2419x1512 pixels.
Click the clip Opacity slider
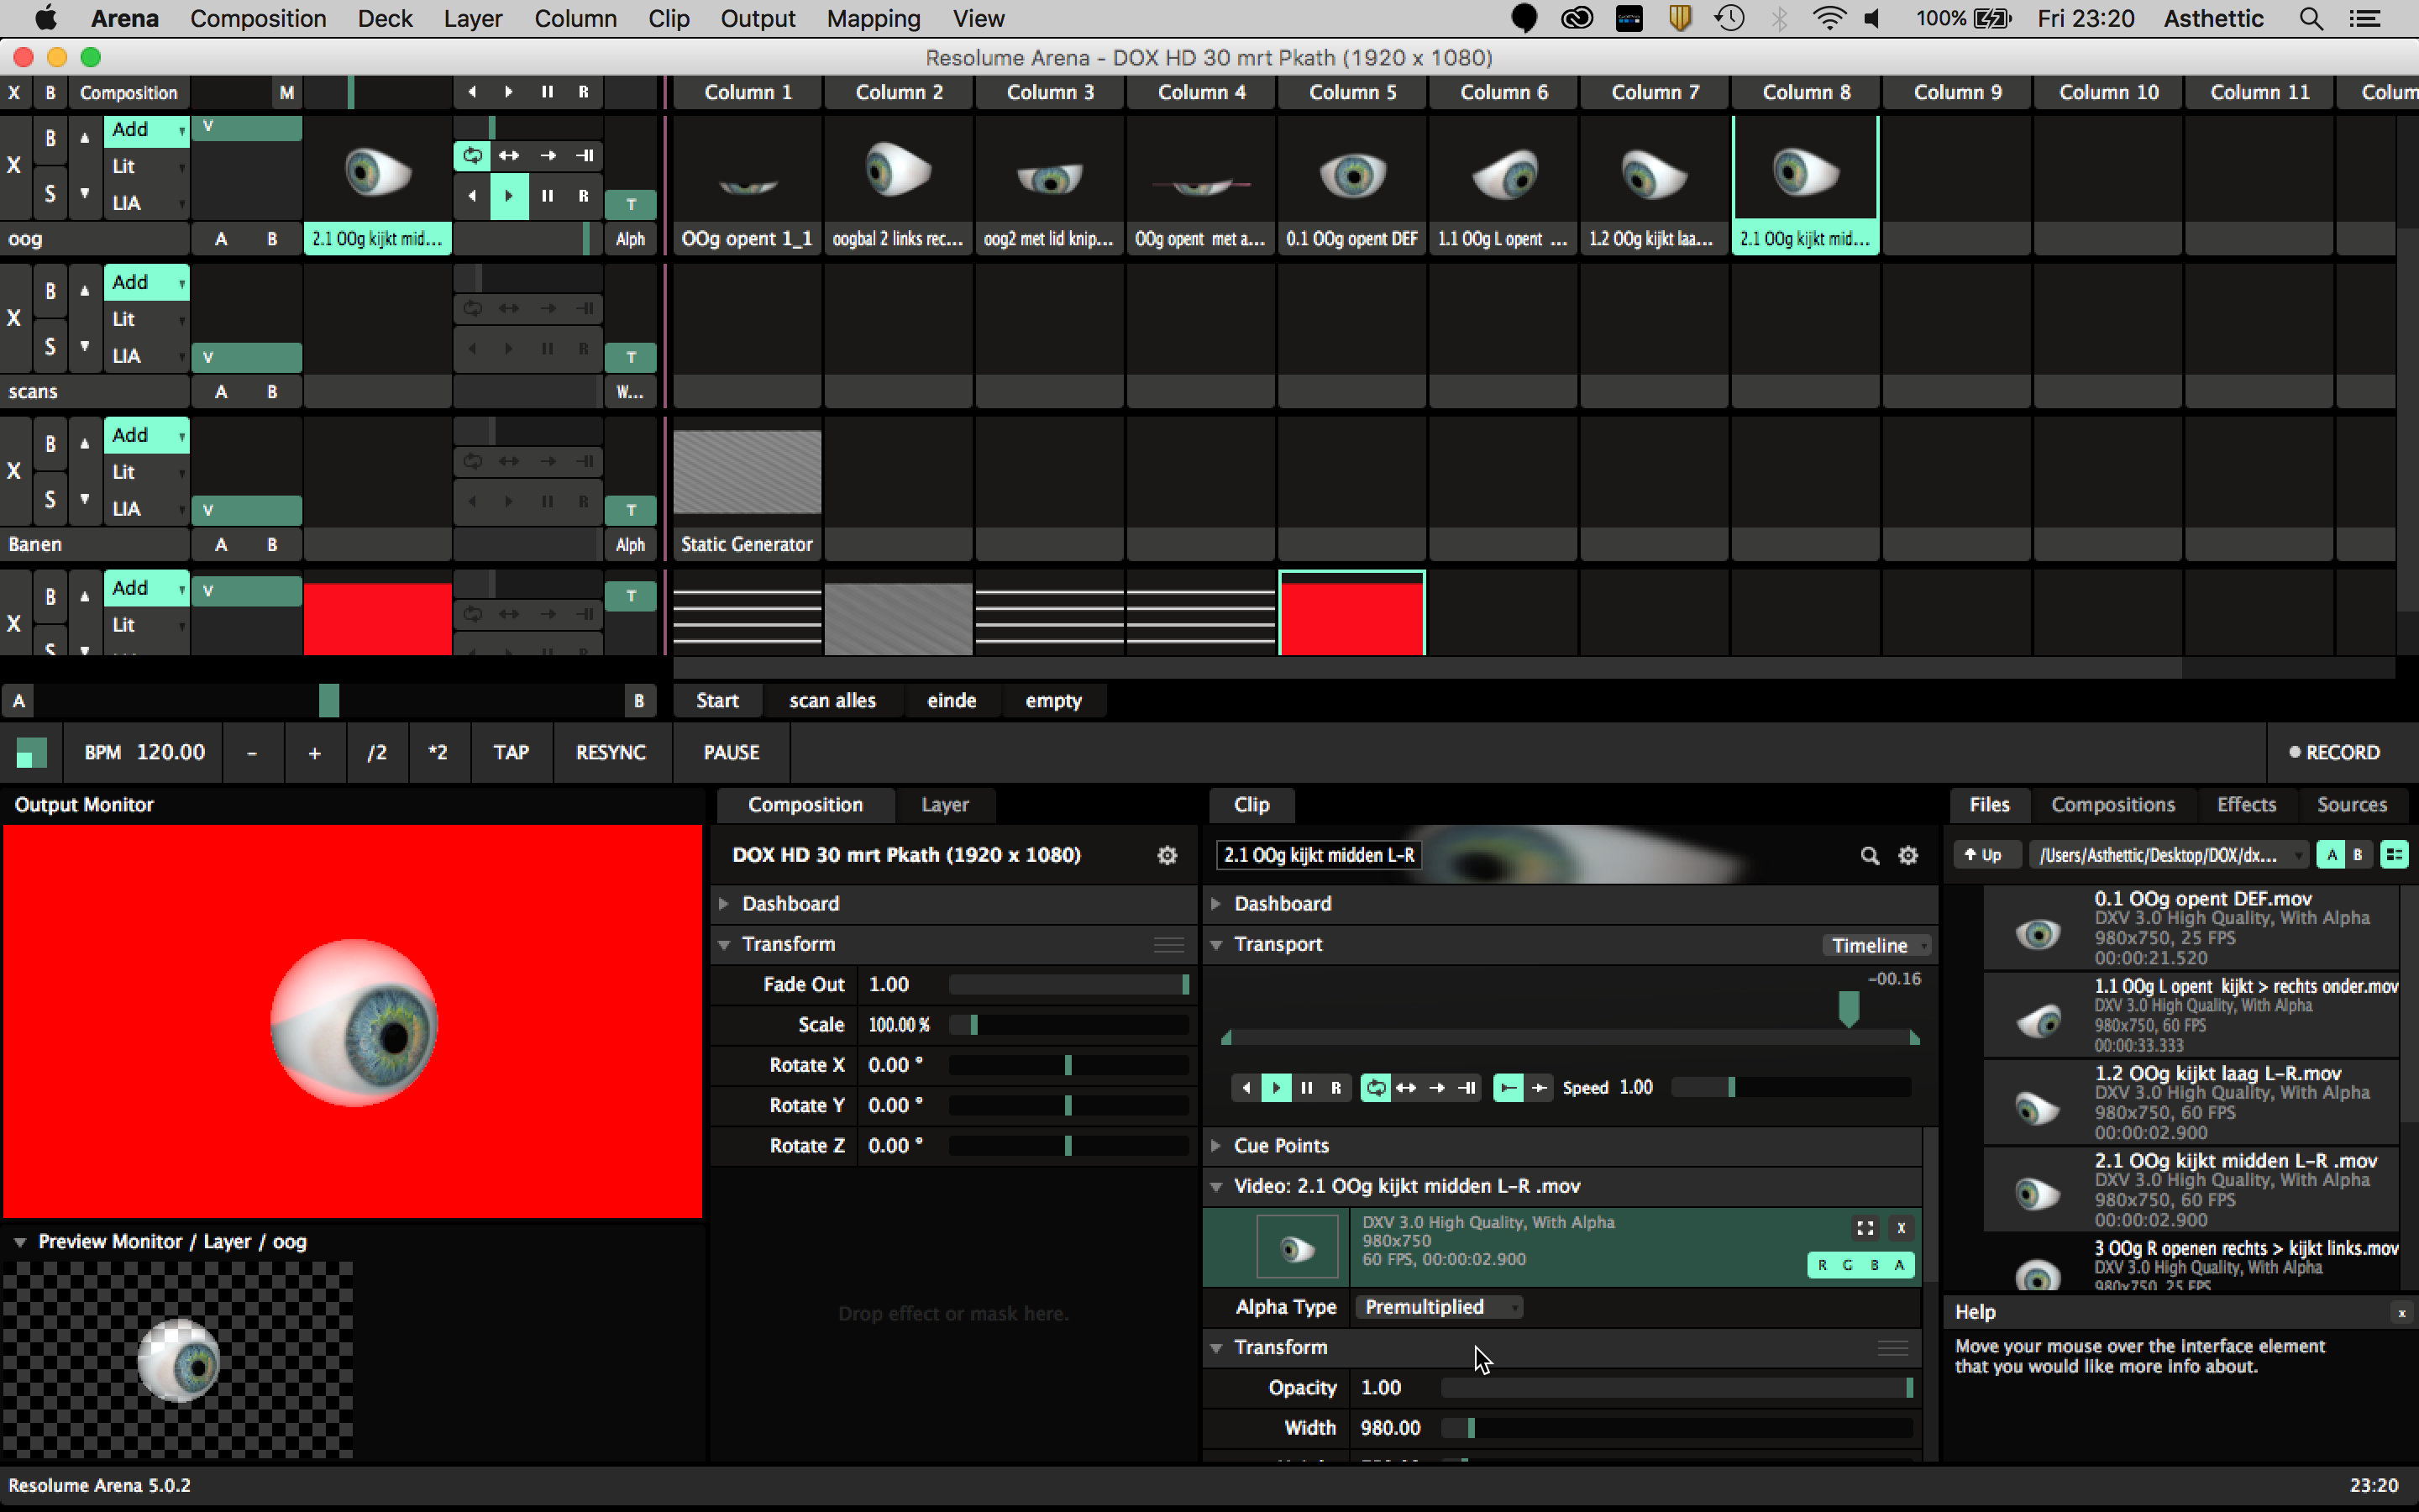(x=1676, y=1387)
